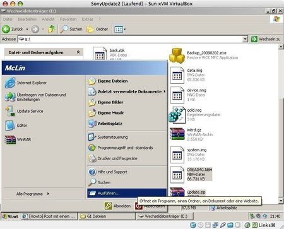The width and height of the screenshot is (284, 229).
Task: Select the update.zip archive
Action: pyautogui.click(x=187, y=193)
